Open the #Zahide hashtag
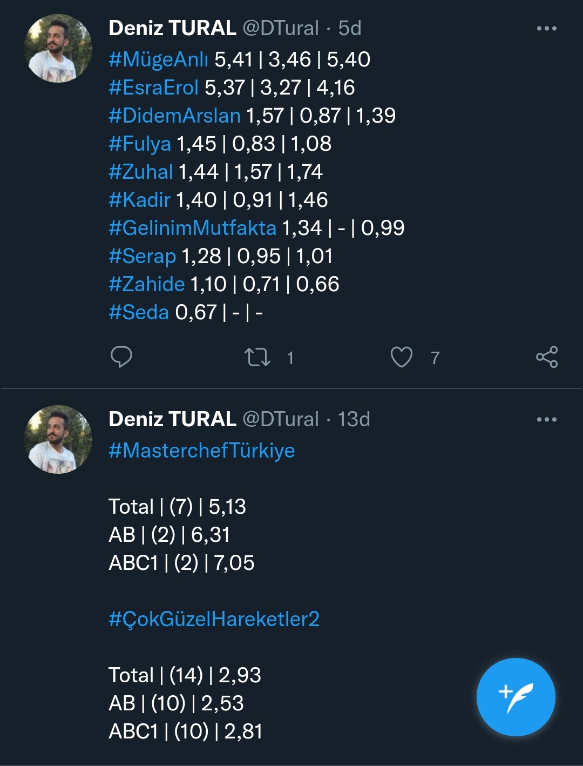 pos(146,284)
